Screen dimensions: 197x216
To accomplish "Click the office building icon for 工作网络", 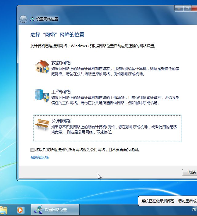I will click(42, 95).
